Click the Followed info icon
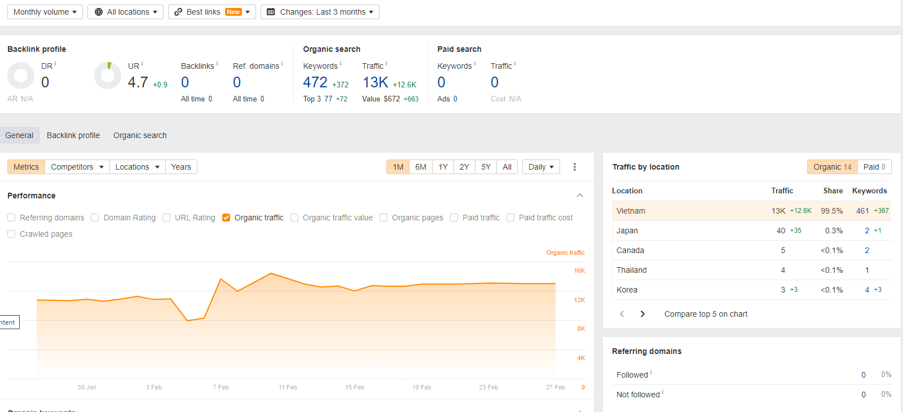This screenshot has height=412, width=903. (651, 373)
